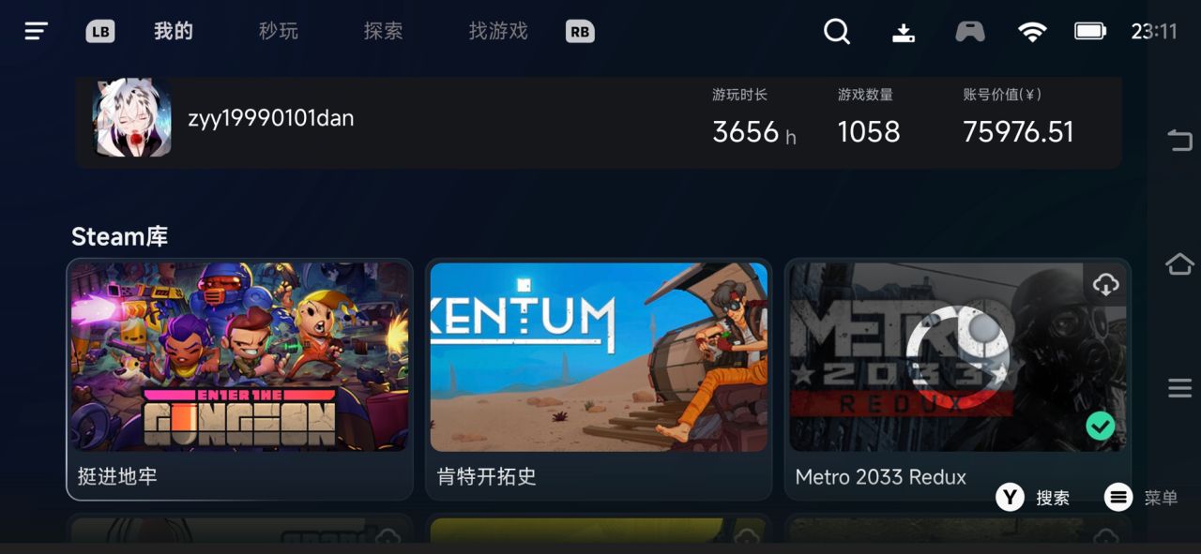The image size is (1201, 554).
Task: Switch to the 秒玩 tab
Action: tap(279, 31)
